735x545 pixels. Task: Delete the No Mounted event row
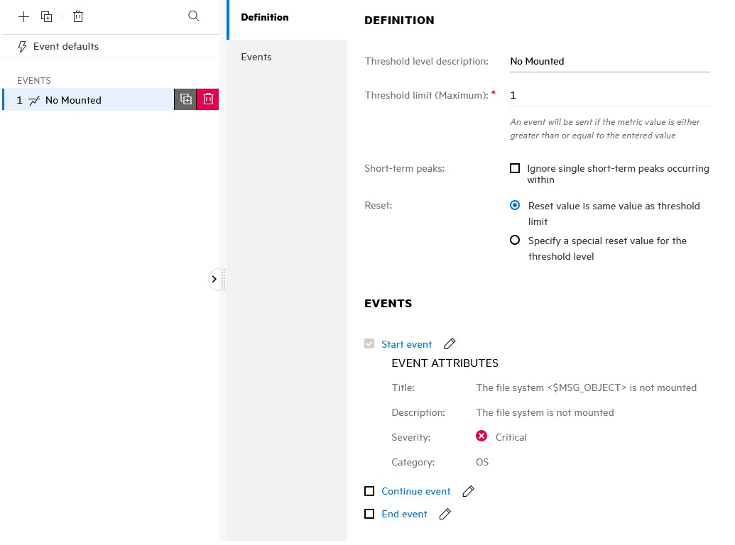208,99
